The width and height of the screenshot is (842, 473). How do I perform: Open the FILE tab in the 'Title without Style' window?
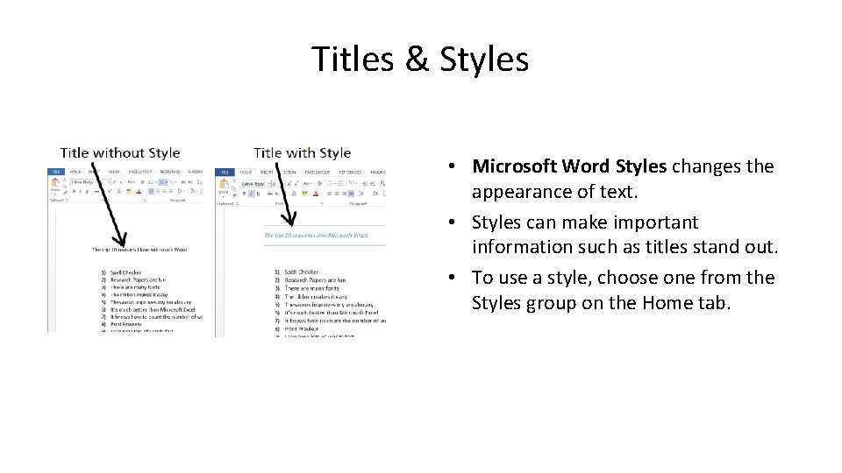tap(56, 172)
